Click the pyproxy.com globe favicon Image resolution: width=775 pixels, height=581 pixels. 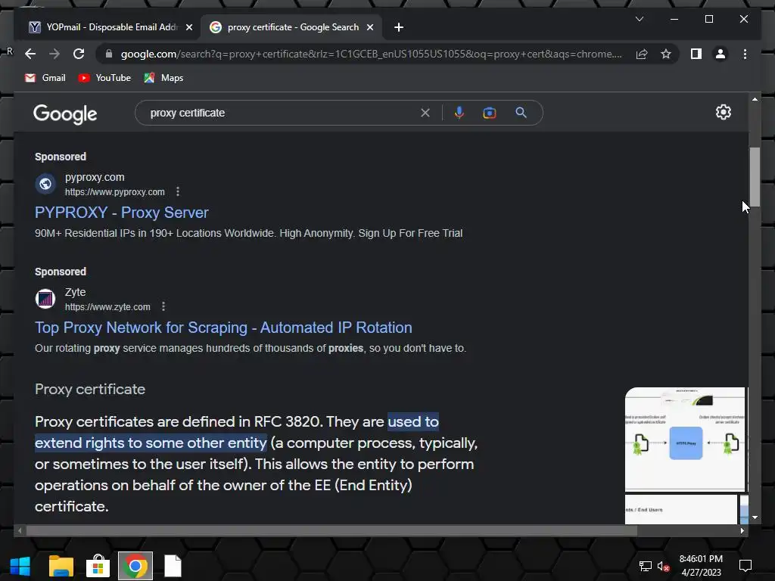coord(45,184)
